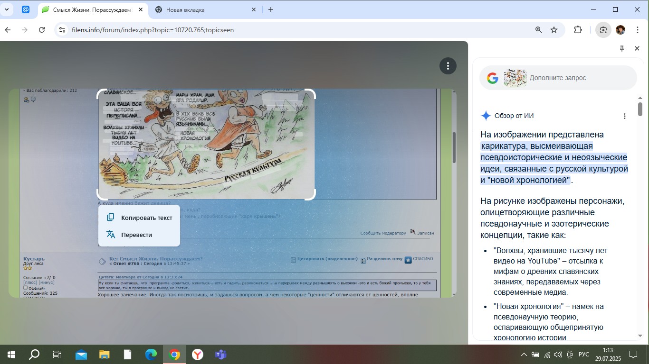Pin the Lens side panel
This screenshot has width=649, height=364.
pos(622,48)
